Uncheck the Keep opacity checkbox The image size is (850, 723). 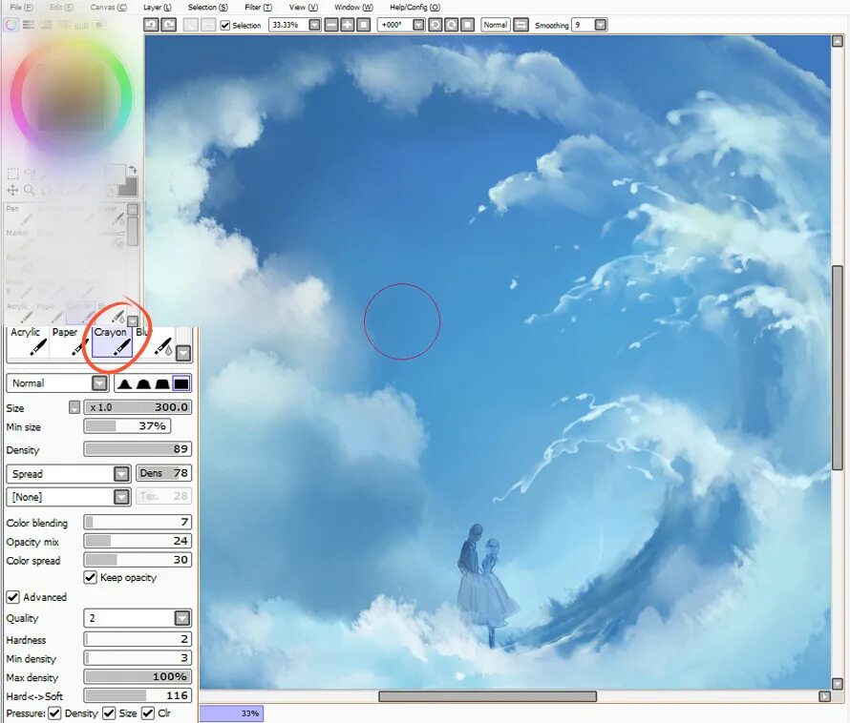[91, 577]
